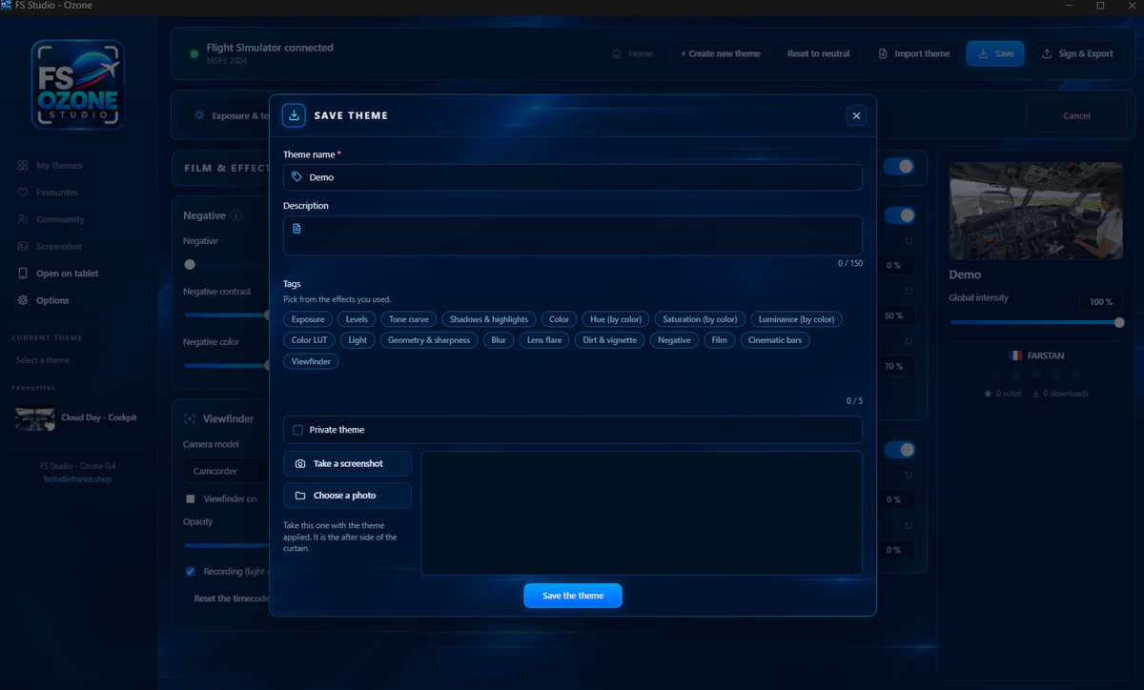
Task: Click the Demo cockpit preview image
Action: (x=1036, y=211)
